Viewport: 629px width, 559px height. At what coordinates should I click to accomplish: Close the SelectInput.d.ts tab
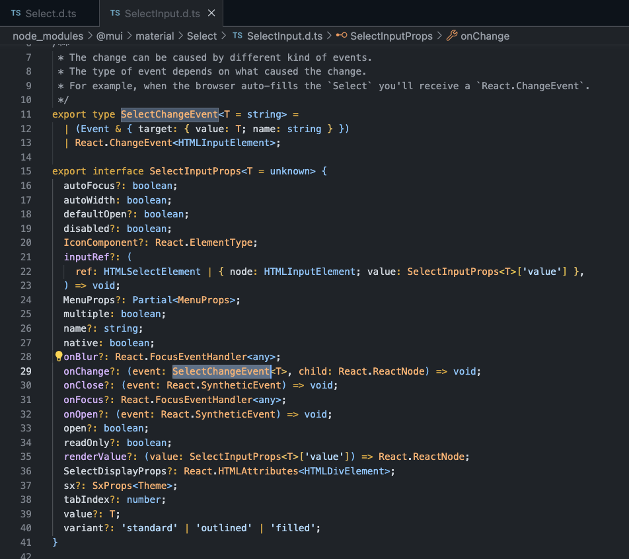[x=211, y=12]
